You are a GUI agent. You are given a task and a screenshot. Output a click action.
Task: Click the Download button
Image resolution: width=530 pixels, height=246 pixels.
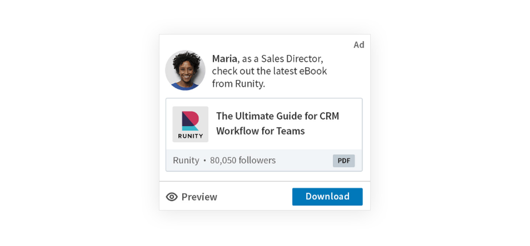tap(327, 197)
